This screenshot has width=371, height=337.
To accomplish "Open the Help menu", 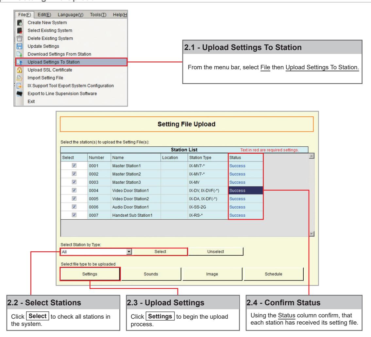I will [x=120, y=15].
